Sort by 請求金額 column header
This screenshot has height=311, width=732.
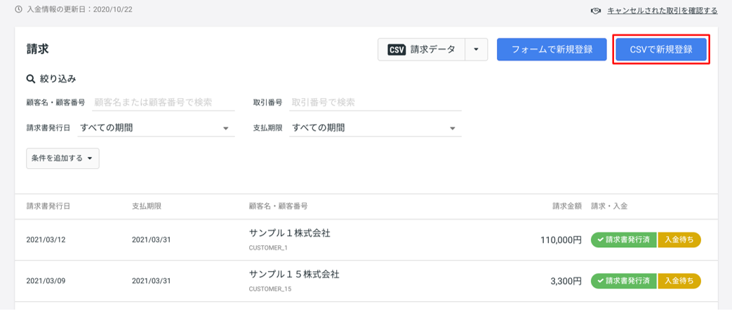(567, 206)
